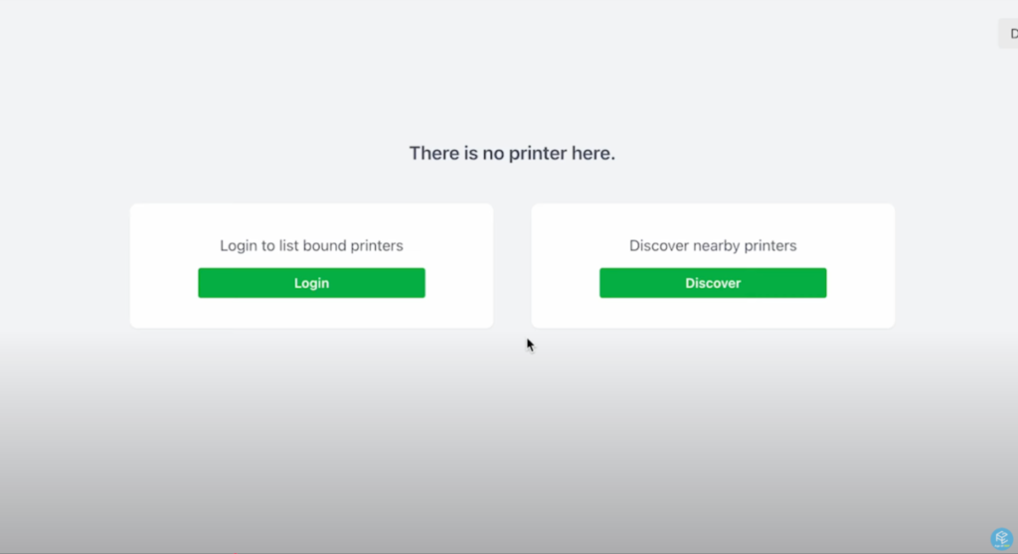1018x554 pixels.
Task: Click the word 'Discover' in card description
Action: point(660,245)
